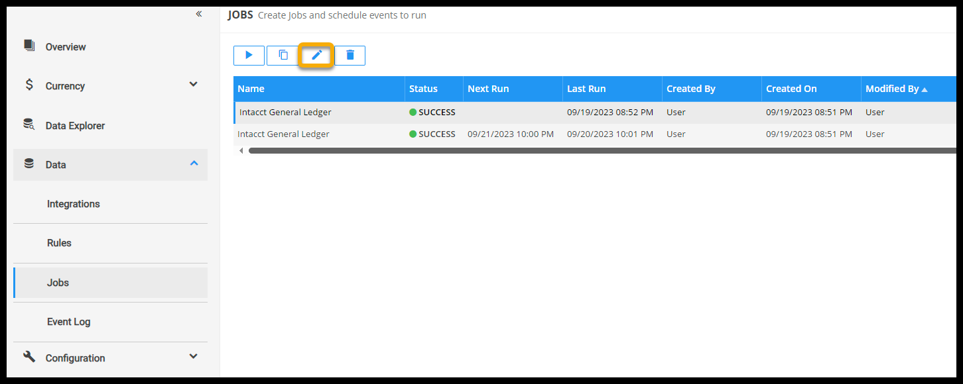963x384 pixels.
Task: Open the Rules menu item
Action: [59, 243]
